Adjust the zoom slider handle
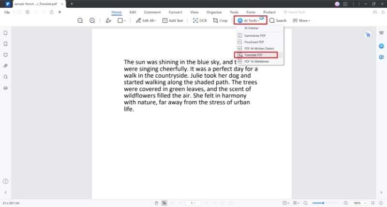This screenshot has width=387, height=207. click(x=323, y=203)
